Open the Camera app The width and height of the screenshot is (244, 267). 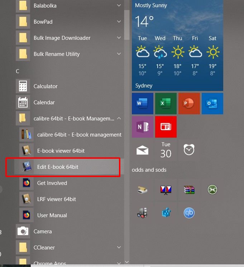pos(70,232)
